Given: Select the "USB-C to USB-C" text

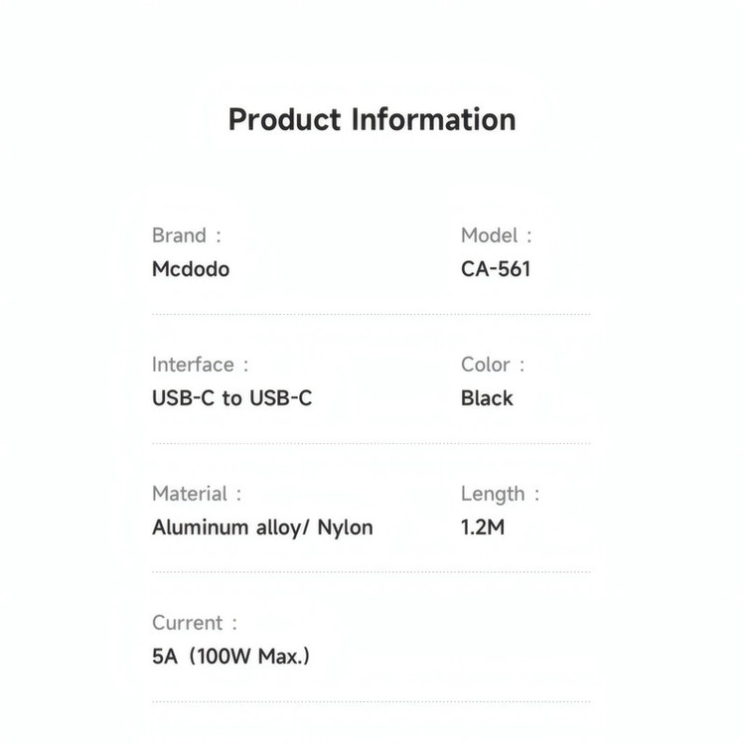Looking at the screenshot, I should point(232,398).
